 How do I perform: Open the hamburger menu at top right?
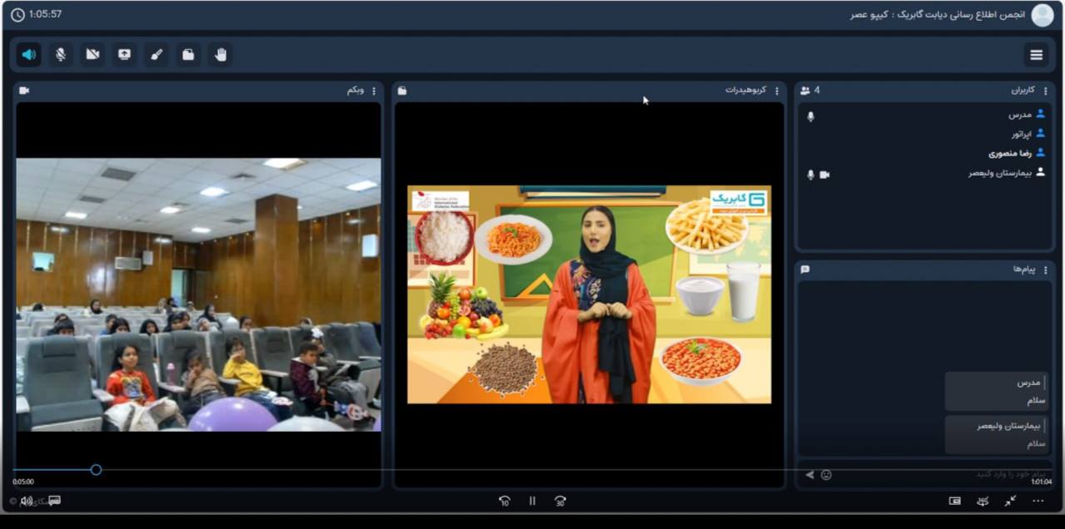click(x=1036, y=55)
